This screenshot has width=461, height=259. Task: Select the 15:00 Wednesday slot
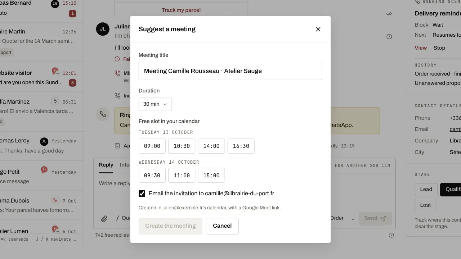click(x=211, y=176)
